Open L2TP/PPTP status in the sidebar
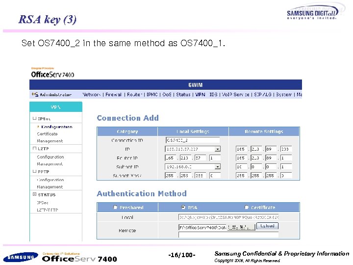Image resolution: width=353 pixels, height=265 pixels. point(48,210)
